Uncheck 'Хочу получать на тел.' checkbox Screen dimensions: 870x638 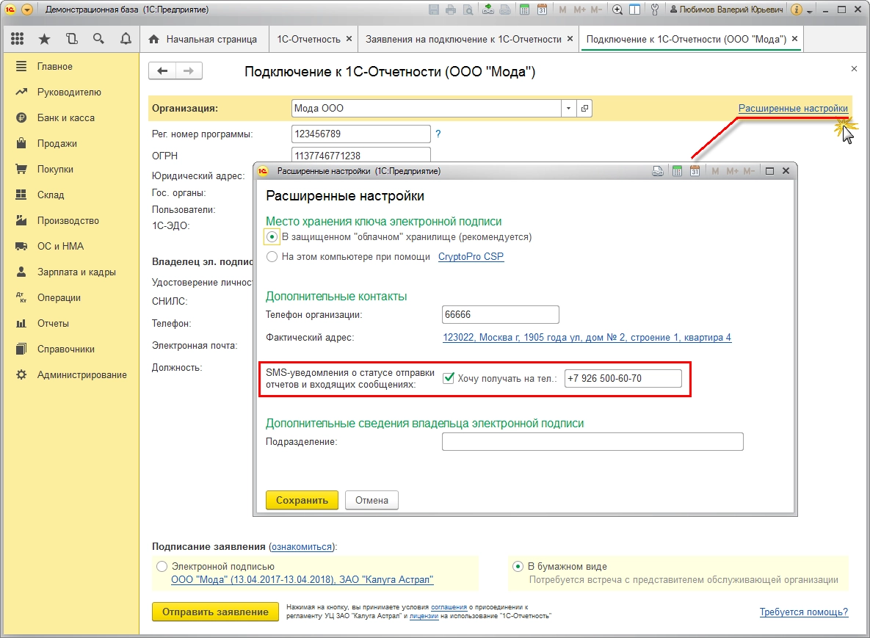coord(449,379)
